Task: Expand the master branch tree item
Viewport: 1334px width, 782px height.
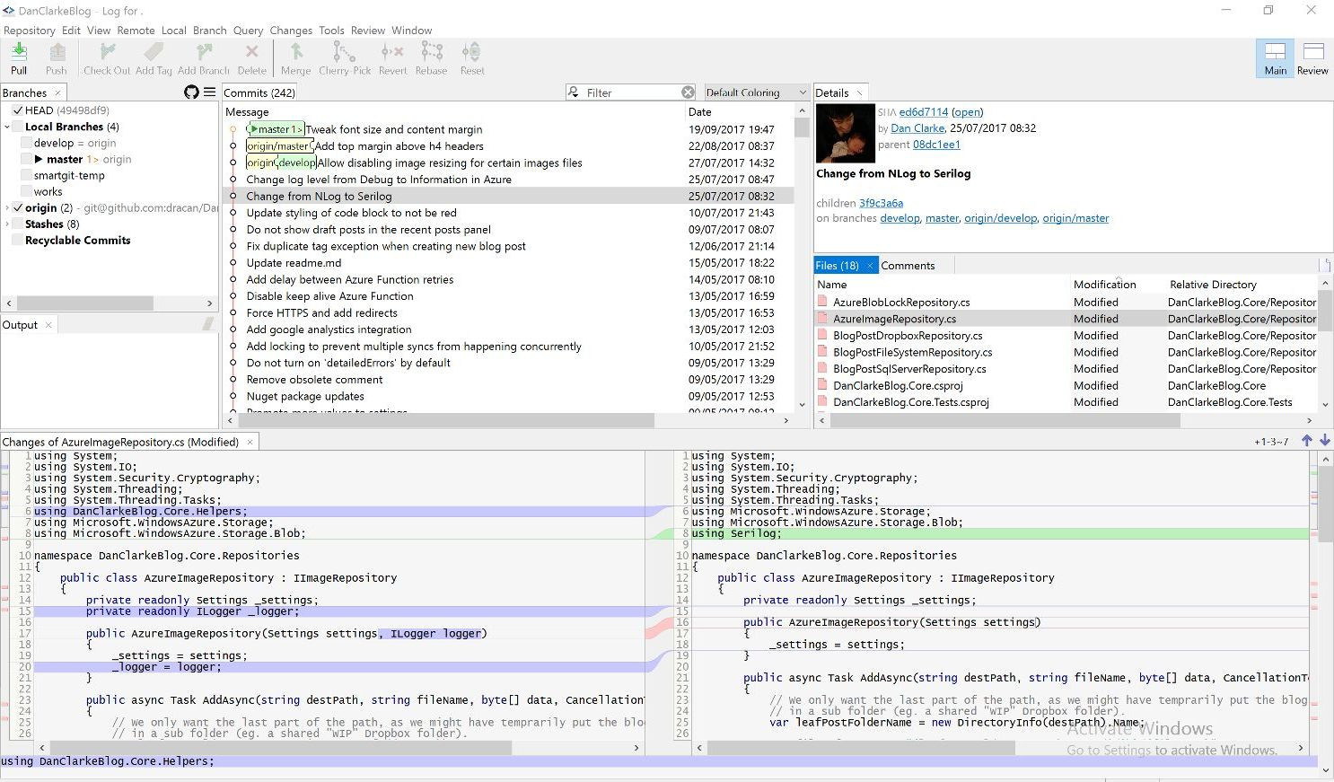Action: [37, 159]
